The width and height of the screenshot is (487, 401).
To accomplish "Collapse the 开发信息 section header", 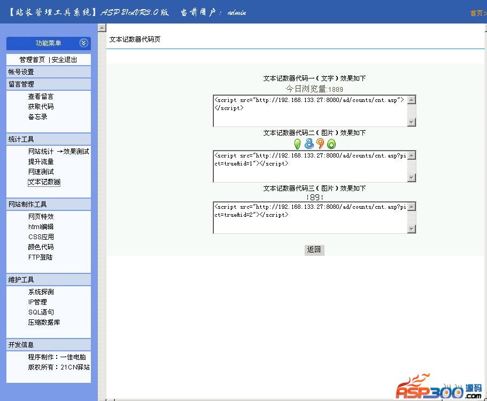I will (49, 345).
